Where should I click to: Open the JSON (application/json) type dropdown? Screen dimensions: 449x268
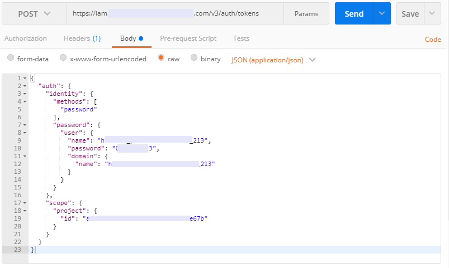(273, 60)
